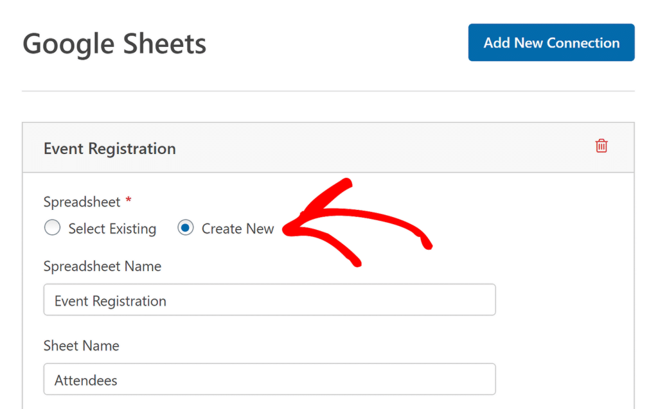The width and height of the screenshot is (658, 409).
Task: Click the red required asterisk beside Spreadsheet
Action: pos(129,201)
